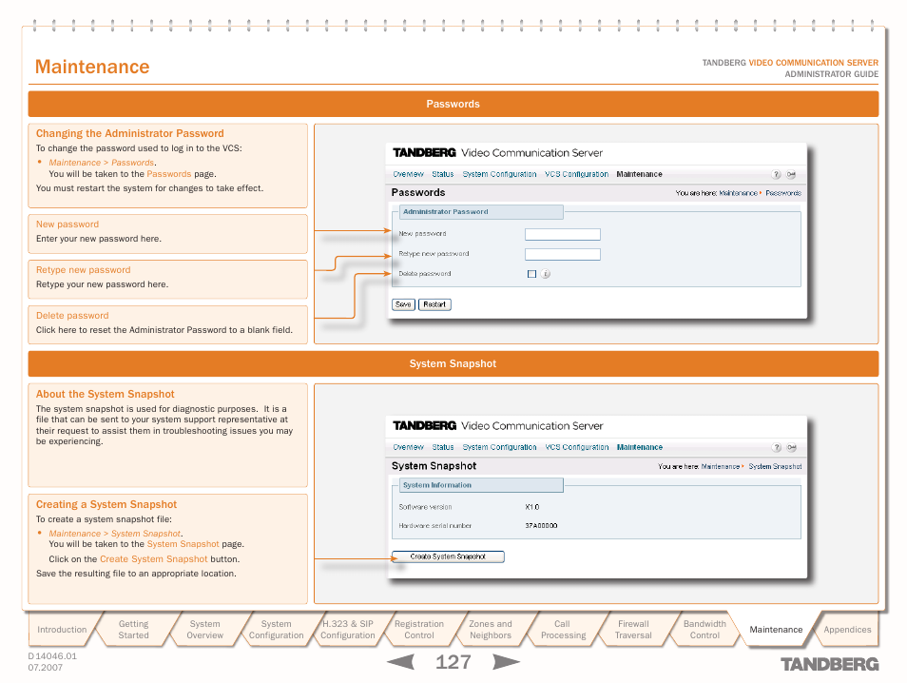Click the Save button
Screen dimensions: 907x683
(x=403, y=304)
